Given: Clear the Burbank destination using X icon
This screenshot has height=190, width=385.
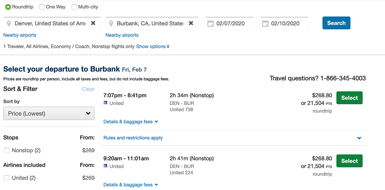Looking at the screenshot, I should (191, 23).
